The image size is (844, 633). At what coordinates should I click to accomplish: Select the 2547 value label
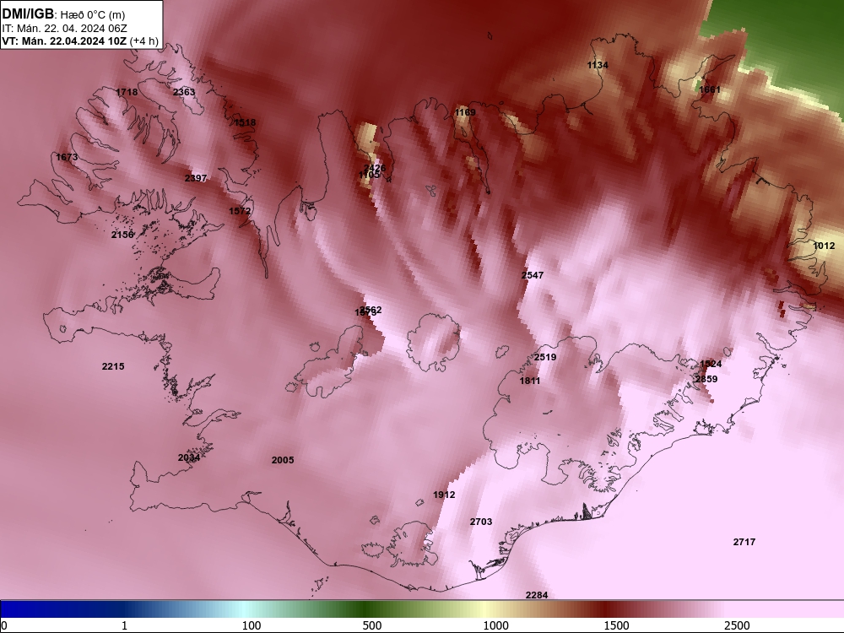click(533, 275)
